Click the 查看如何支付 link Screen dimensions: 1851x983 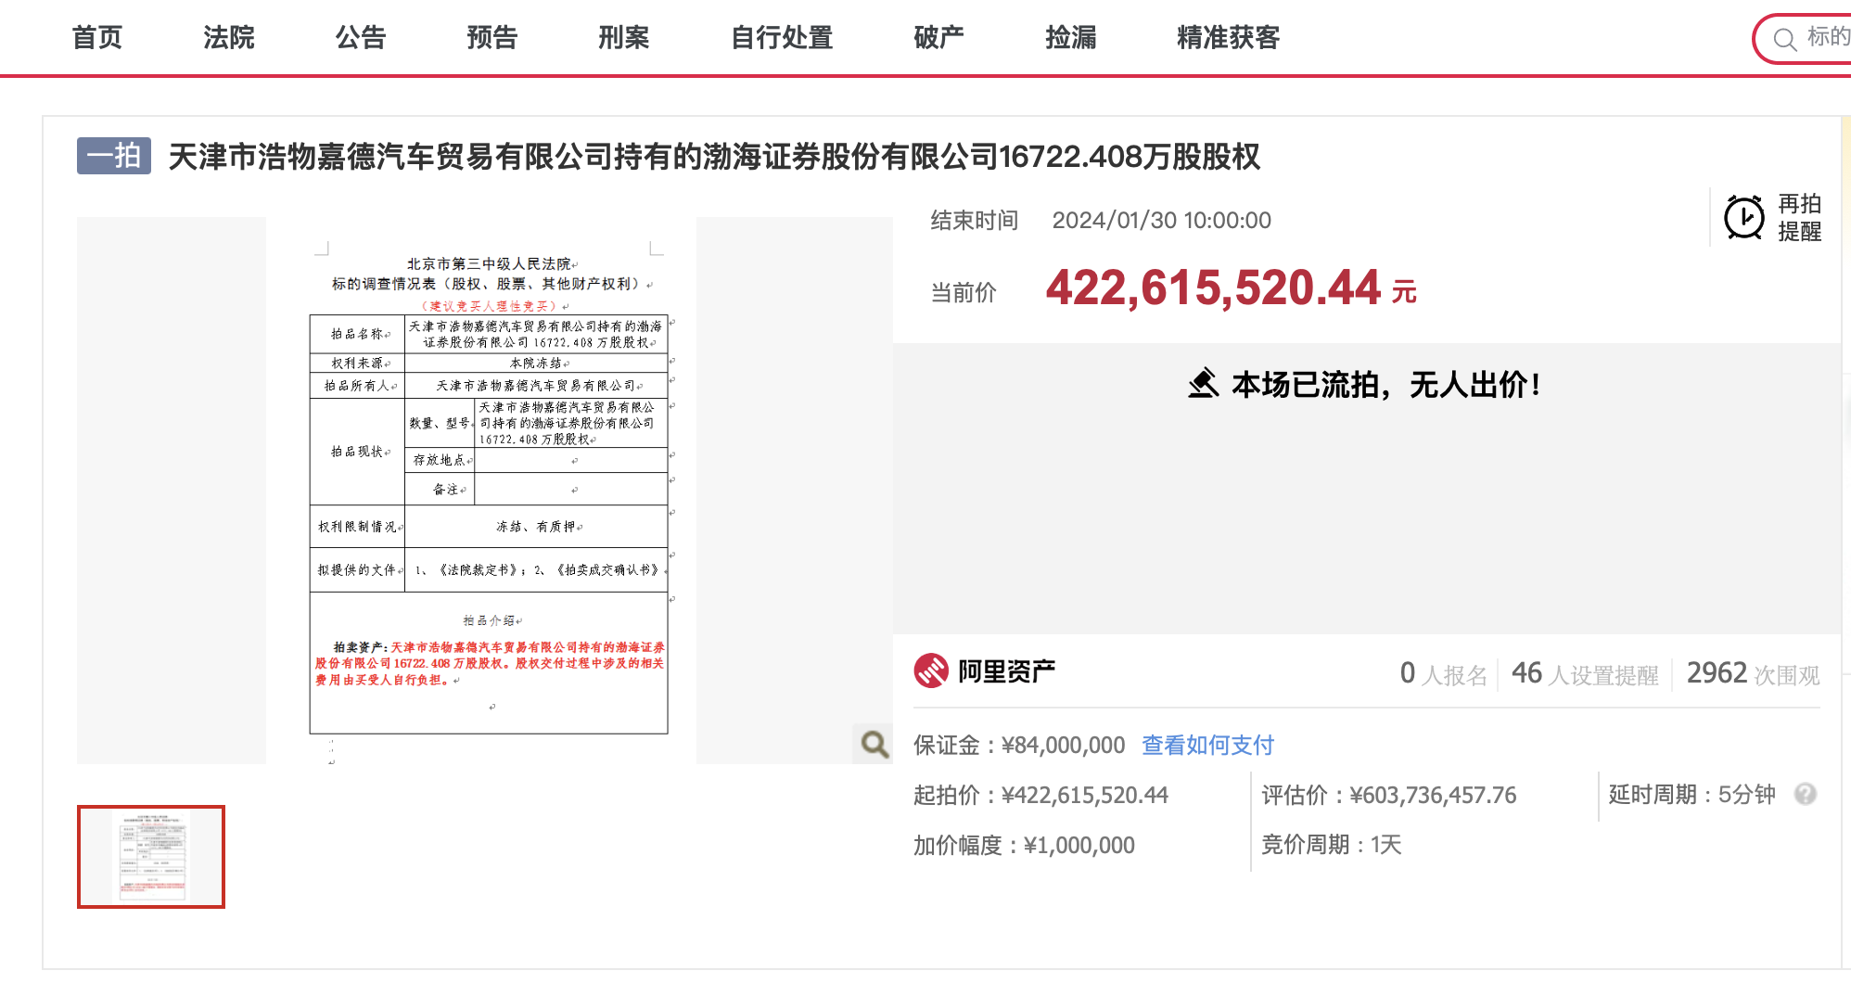pyautogui.click(x=1207, y=745)
